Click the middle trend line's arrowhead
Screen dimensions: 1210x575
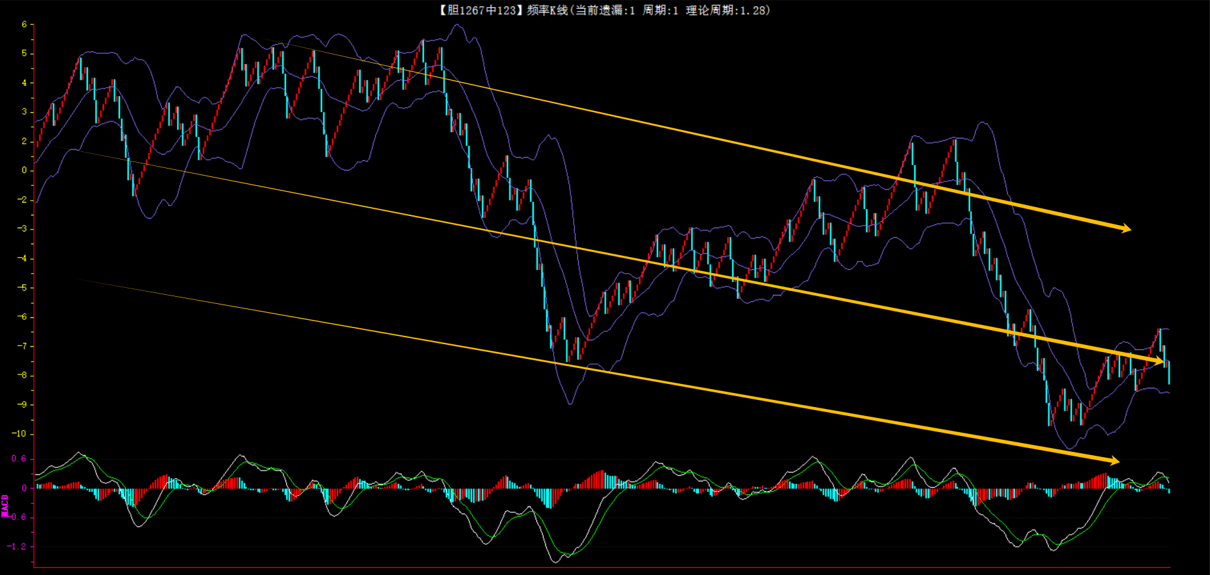point(1159,362)
